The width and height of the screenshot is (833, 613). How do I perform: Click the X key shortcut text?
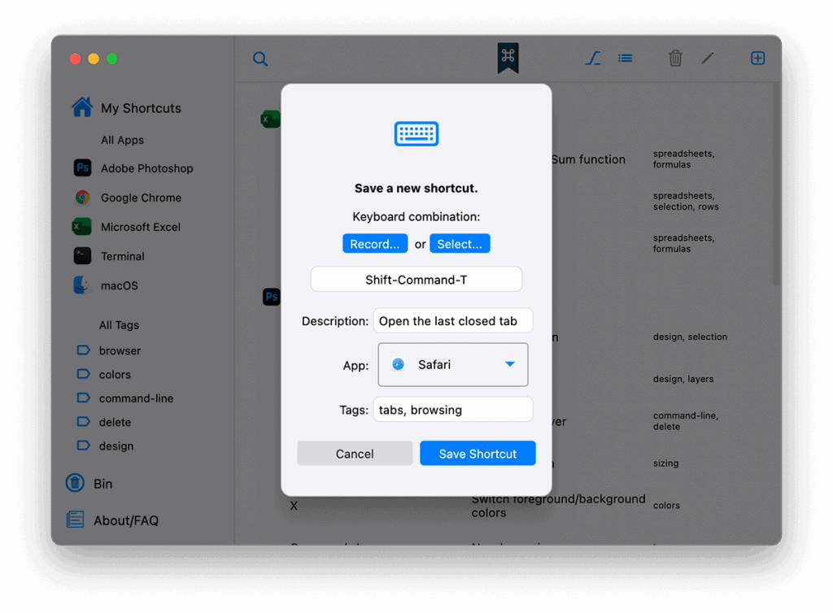294,506
